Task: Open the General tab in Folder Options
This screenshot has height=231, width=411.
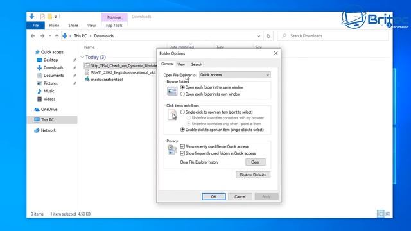Action: click(167, 64)
